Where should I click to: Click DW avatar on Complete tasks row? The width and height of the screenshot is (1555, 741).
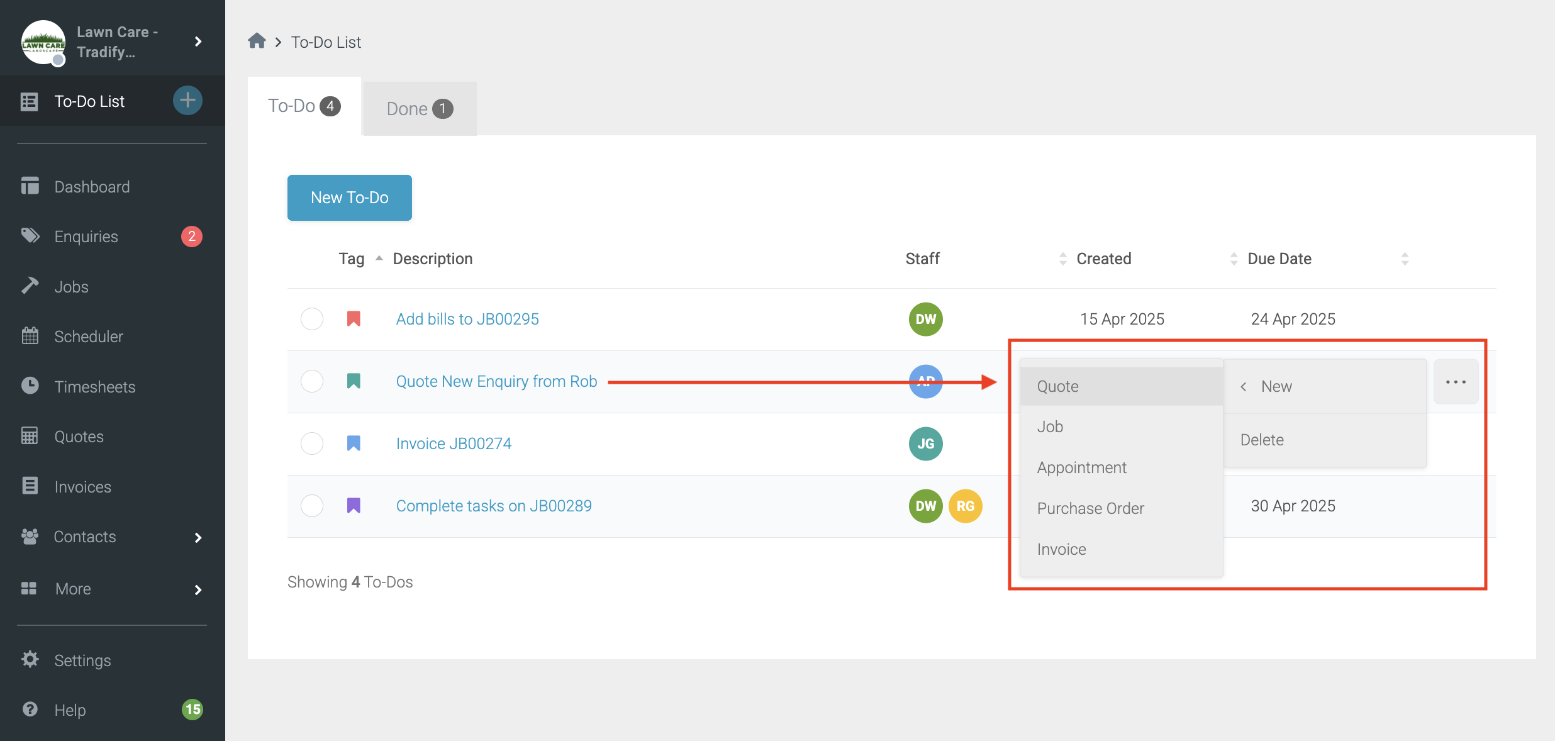(x=926, y=506)
